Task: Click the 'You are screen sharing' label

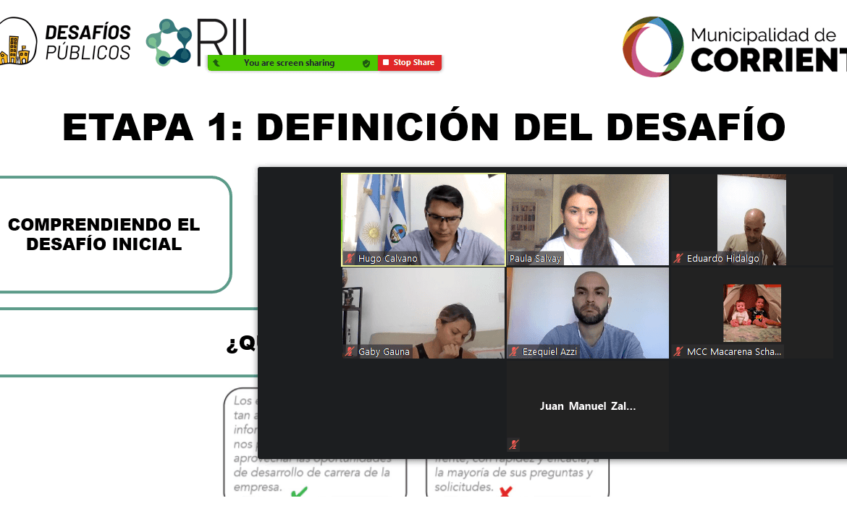Action: coord(289,63)
